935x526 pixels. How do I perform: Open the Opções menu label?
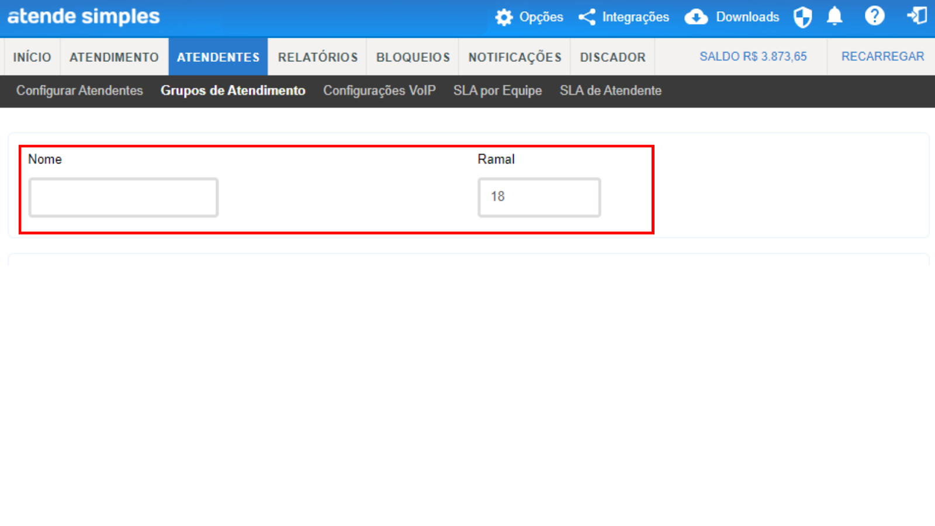click(541, 17)
